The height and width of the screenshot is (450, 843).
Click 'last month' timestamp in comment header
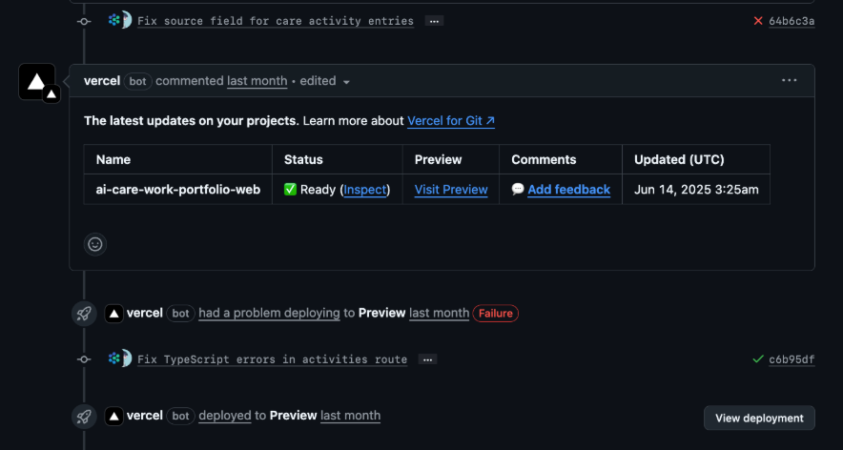(x=257, y=81)
